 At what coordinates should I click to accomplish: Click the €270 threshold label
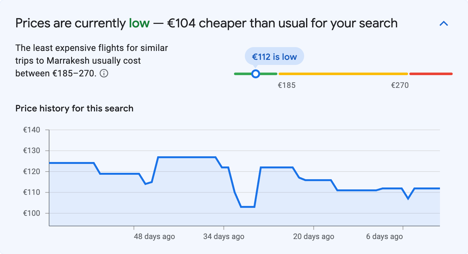pos(400,85)
